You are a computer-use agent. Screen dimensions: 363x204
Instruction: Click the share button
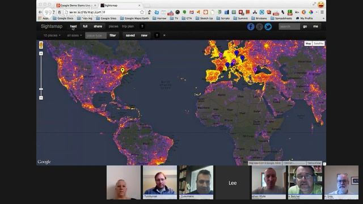[98, 27]
